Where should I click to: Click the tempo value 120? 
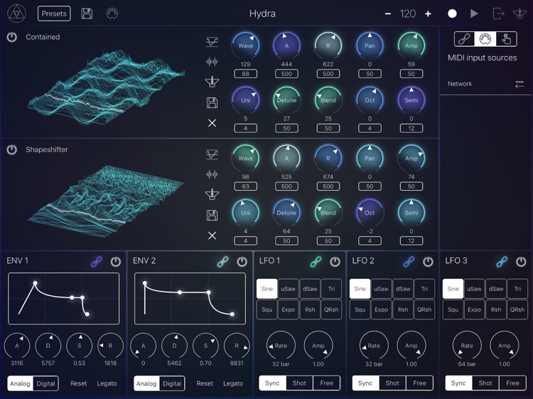408,13
